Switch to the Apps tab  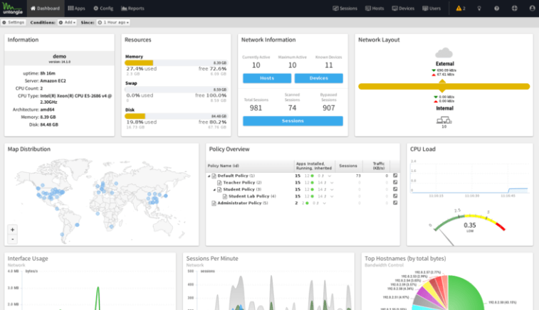(76, 9)
